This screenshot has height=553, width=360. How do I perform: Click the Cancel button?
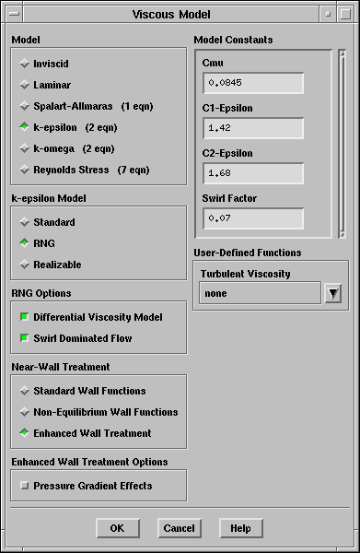[180, 528]
